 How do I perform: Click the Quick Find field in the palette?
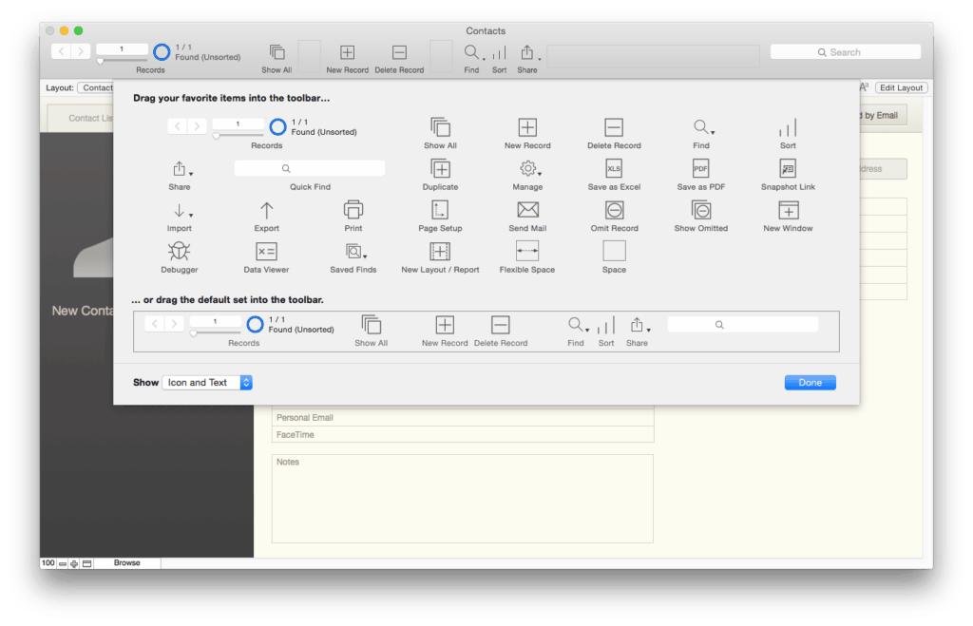(x=310, y=169)
